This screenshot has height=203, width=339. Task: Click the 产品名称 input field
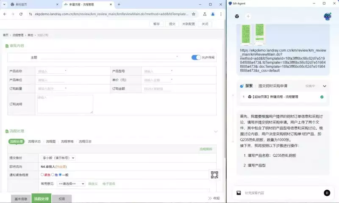pyautogui.click(x=52, y=71)
